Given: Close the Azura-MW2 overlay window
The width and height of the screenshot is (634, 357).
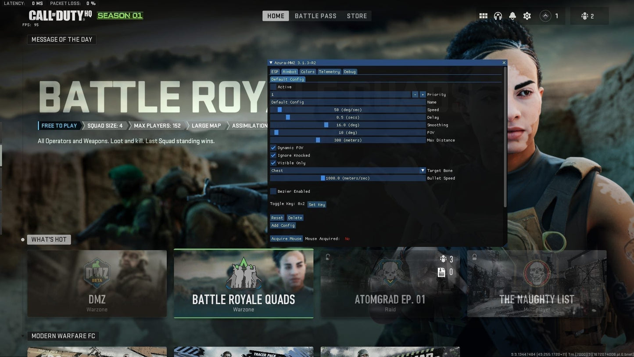Looking at the screenshot, I should 504,63.
